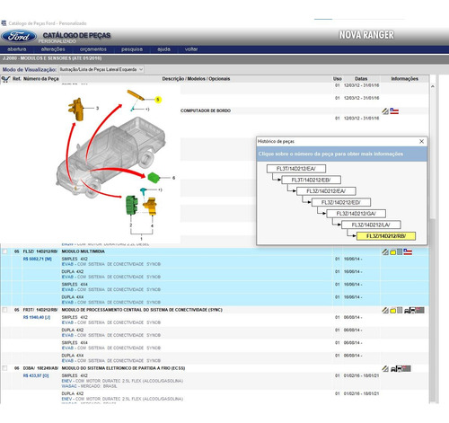The height and width of the screenshot is (423, 449).
Task: Click vehicle icons in D3BA 18E249 row
Action: coord(401,369)
